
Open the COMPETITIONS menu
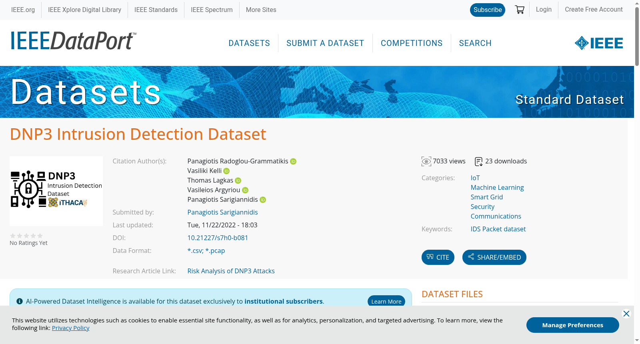coord(412,43)
